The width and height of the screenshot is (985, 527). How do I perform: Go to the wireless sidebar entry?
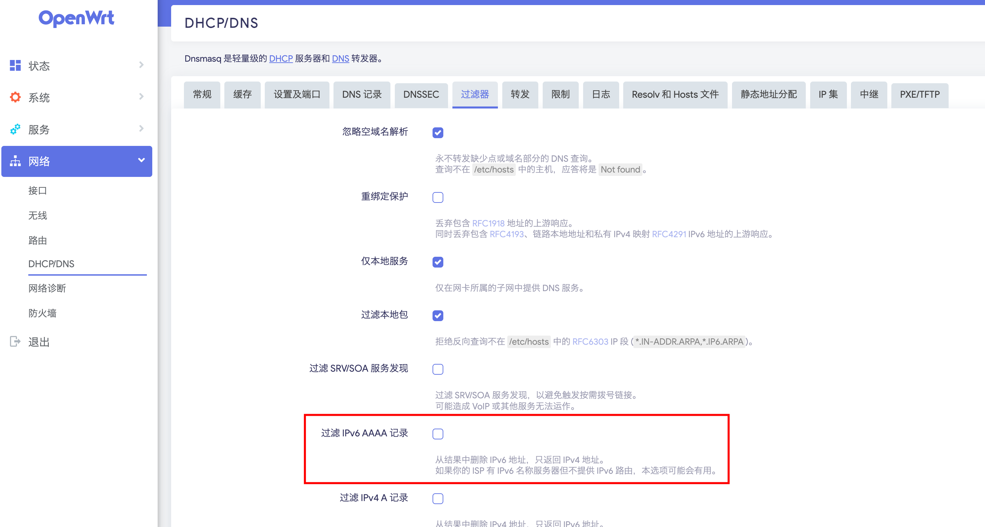pyautogui.click(x=37, y=215)
